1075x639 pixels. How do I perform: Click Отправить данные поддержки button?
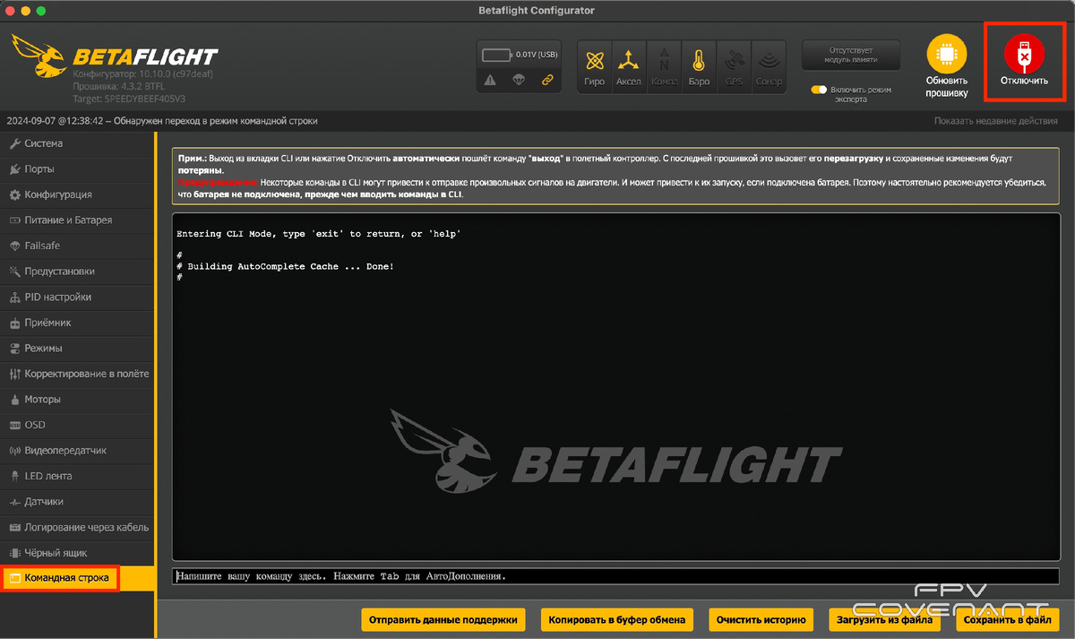pyautogui.click(x=443, y=619)
